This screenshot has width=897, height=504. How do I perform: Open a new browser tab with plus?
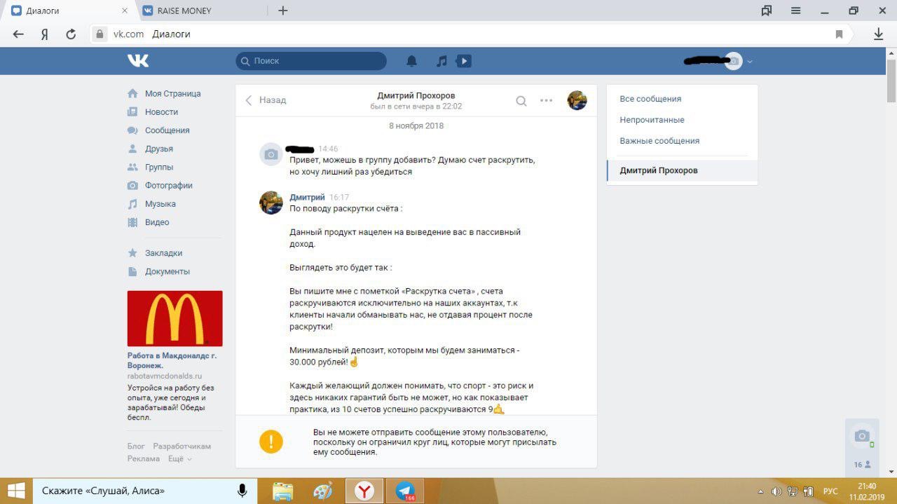click(283, 11)
